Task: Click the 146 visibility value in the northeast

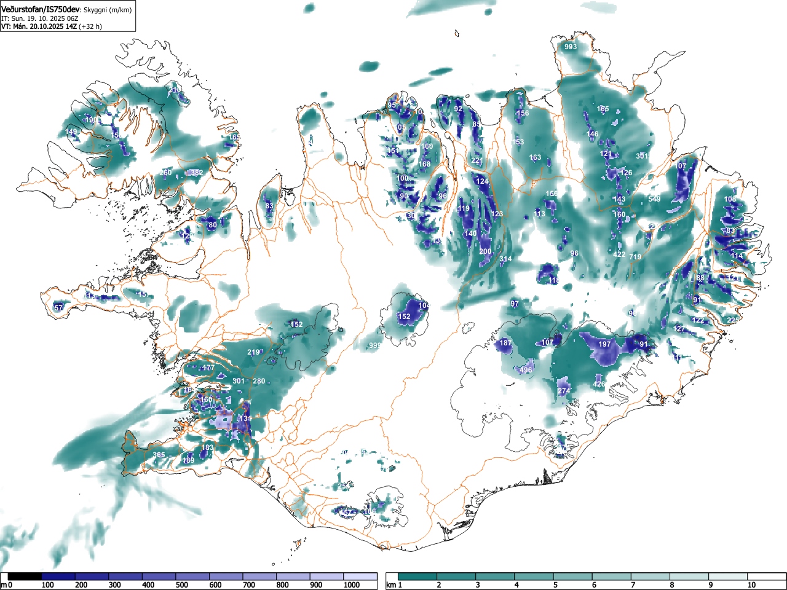Action: [x=592, y=134]
